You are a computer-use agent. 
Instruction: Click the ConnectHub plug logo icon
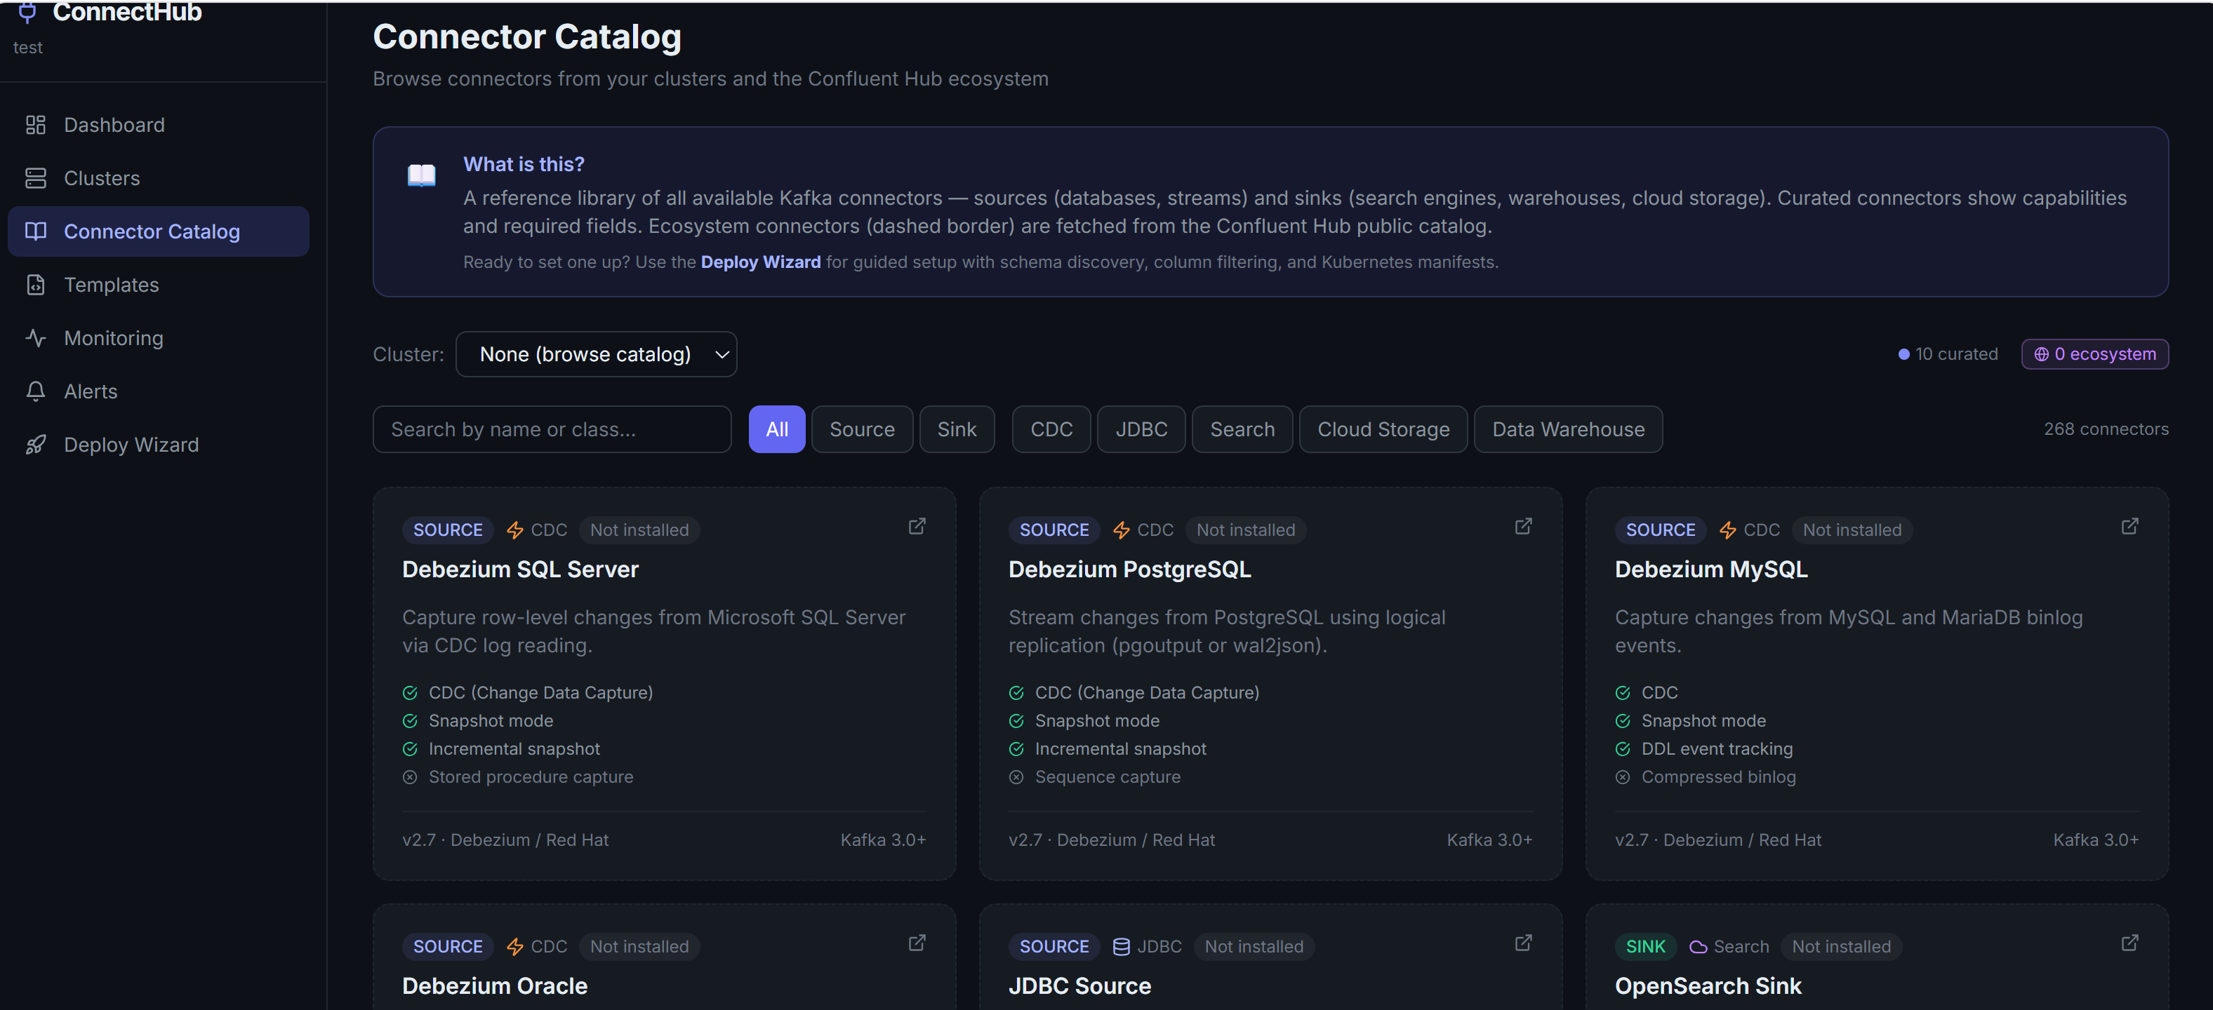point(27,12)
